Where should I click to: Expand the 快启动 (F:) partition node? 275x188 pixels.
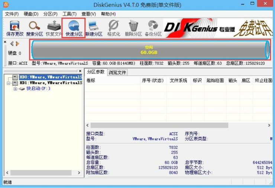point(15,89)
